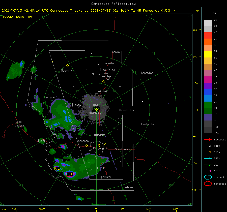Viewport: 227px width, 212px height.
Task: Click the Airdrie town label
Action: 99,135
